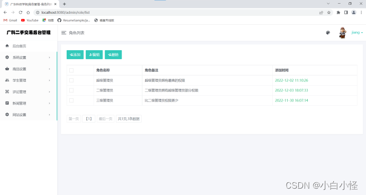Viewport: 366px width, 195px height.
Task: Expand 网站设置 menu chevron
Action: click(x=49, y=115)
